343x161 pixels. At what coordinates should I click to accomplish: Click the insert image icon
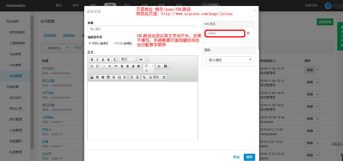click(x=92, y=77)
